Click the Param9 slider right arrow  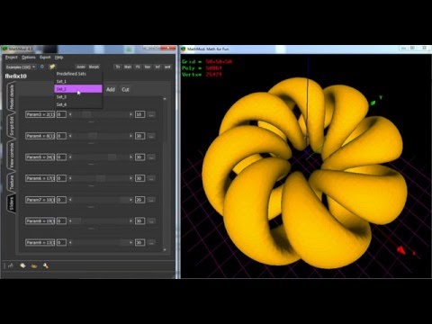[x=130, y=242]
